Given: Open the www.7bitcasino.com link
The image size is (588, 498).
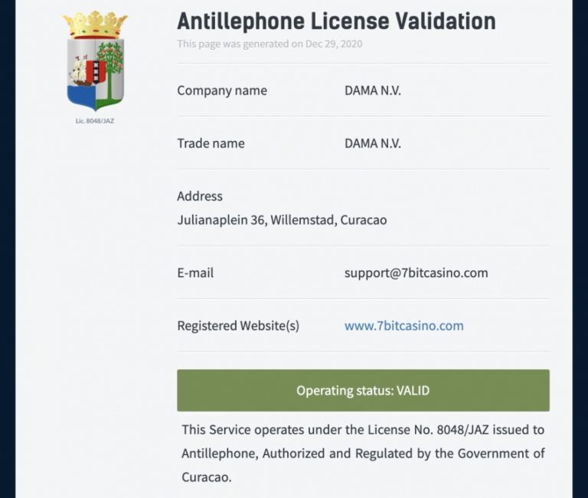Looking at the screenshot, I should tap(404, 326).
